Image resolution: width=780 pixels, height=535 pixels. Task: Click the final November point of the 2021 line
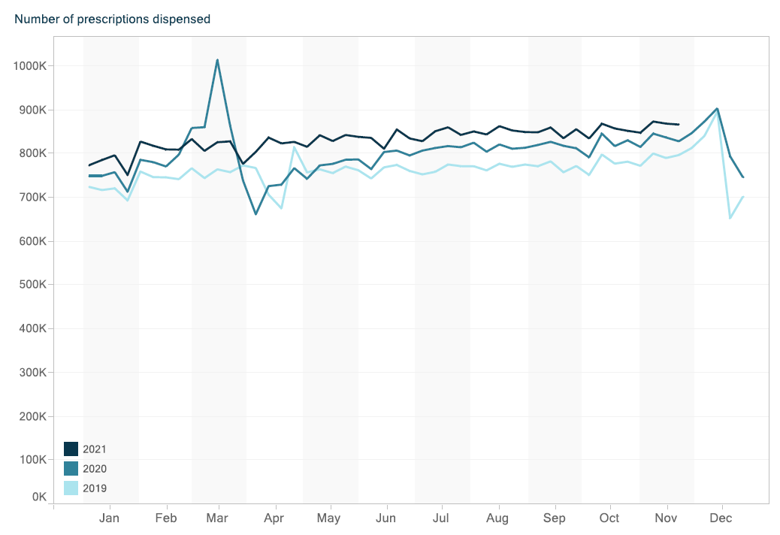(x=679, y=125)
